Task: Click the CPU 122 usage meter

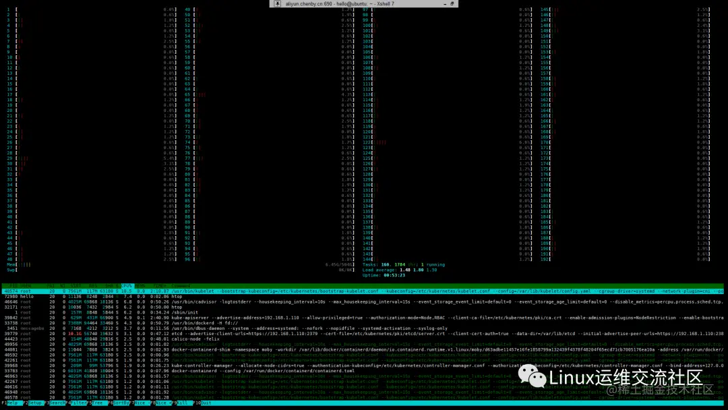Action: (448, 142)
